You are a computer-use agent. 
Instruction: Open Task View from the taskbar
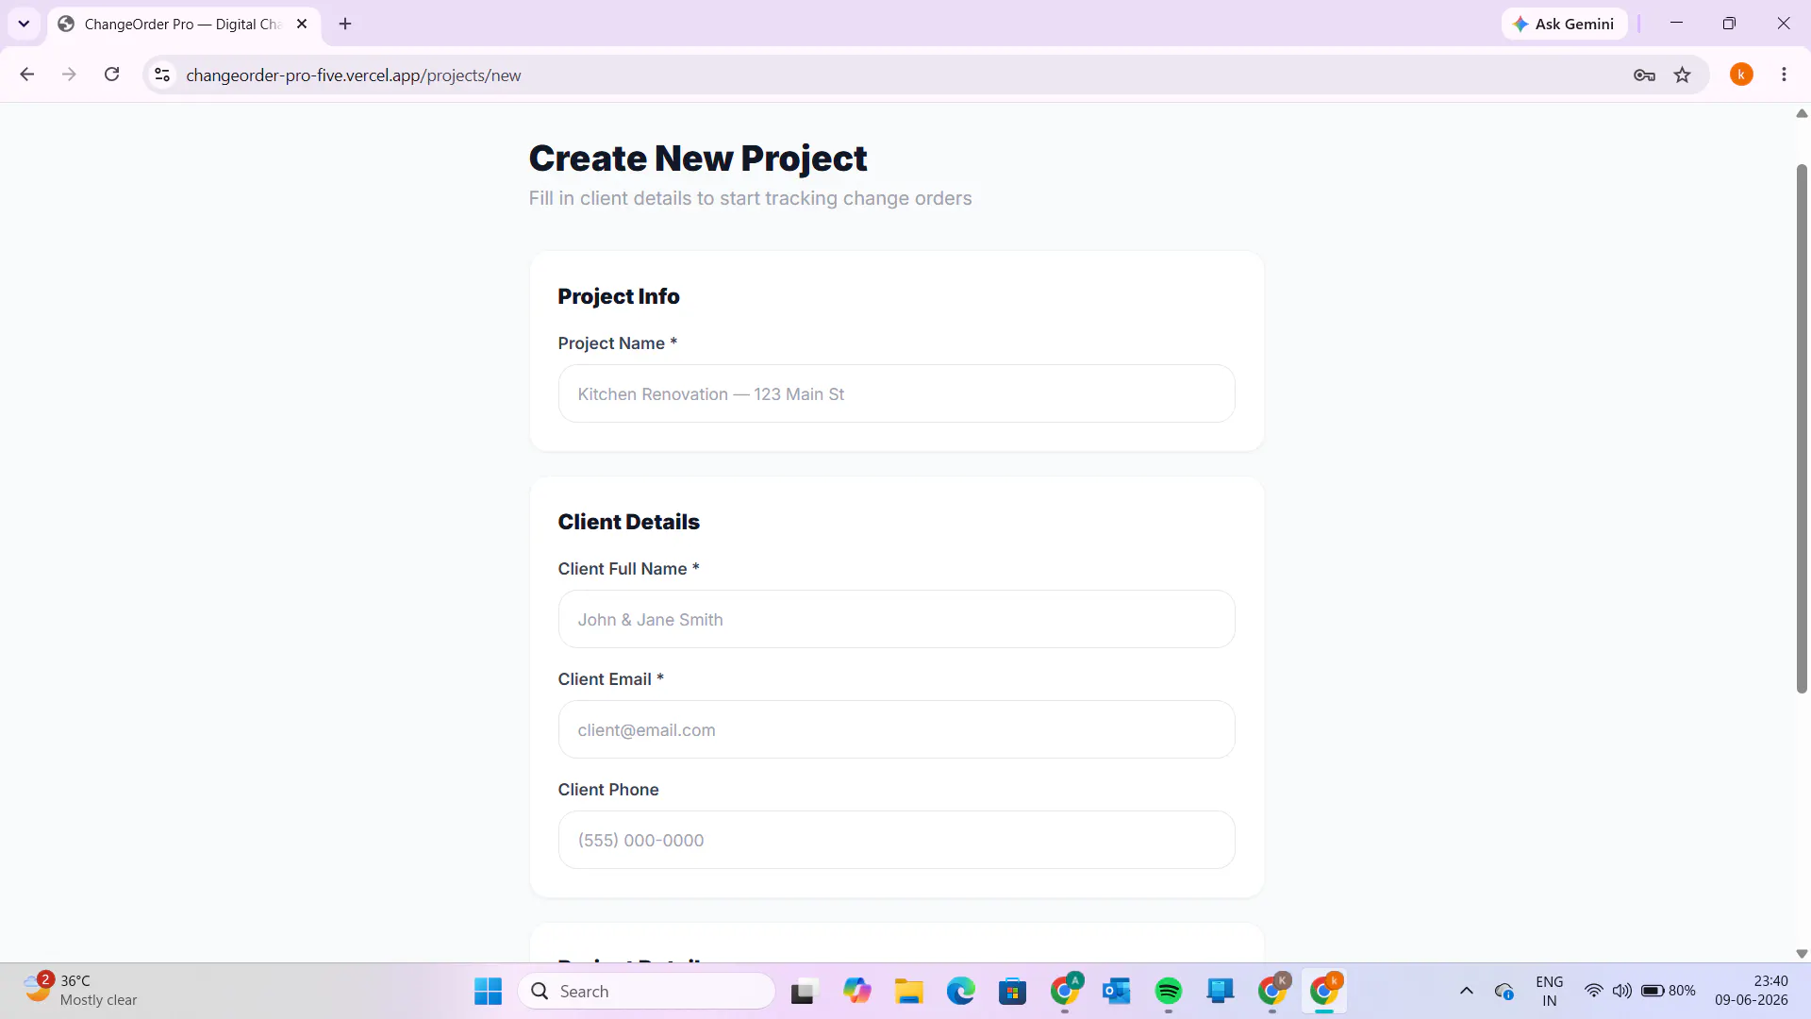803,991
